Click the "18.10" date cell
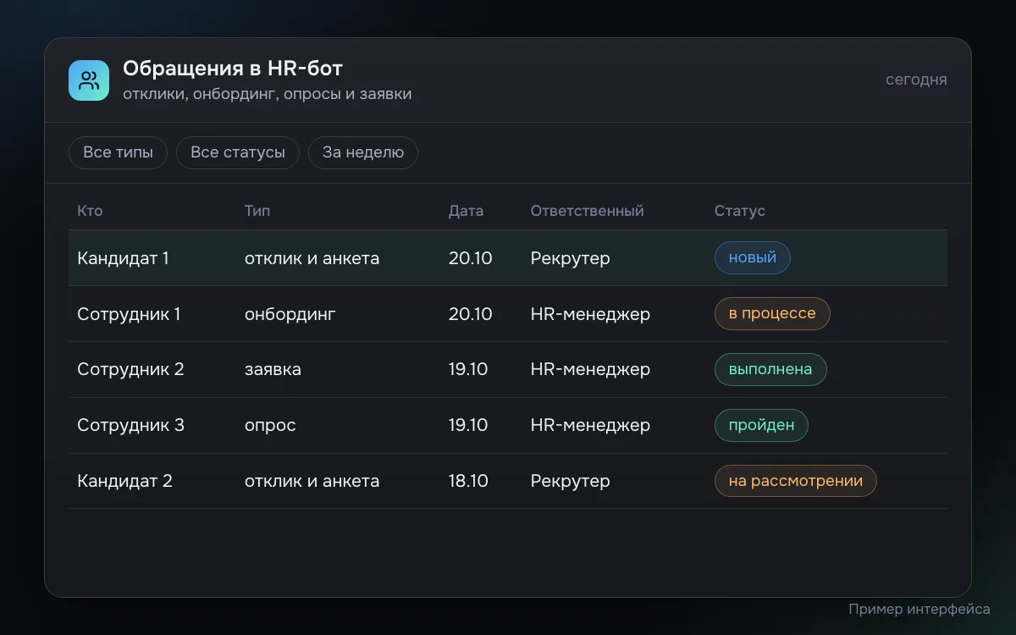 pyautogui.click(x=468, y=481)
